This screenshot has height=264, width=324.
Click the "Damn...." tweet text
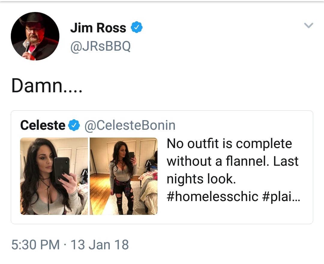(47, 86)
